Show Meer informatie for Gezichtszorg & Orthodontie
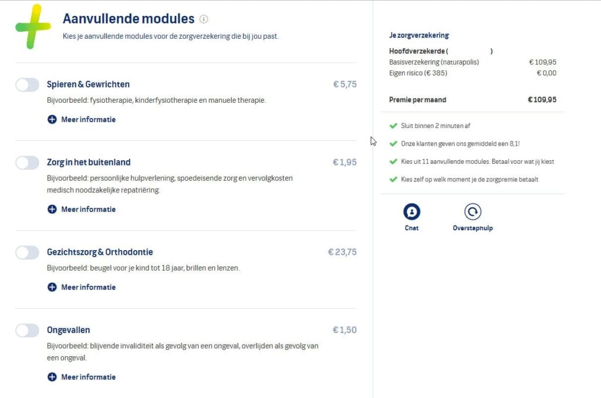The height and width of the screenshot is (398, 601). pyautogui.click(x=89, y=288)
